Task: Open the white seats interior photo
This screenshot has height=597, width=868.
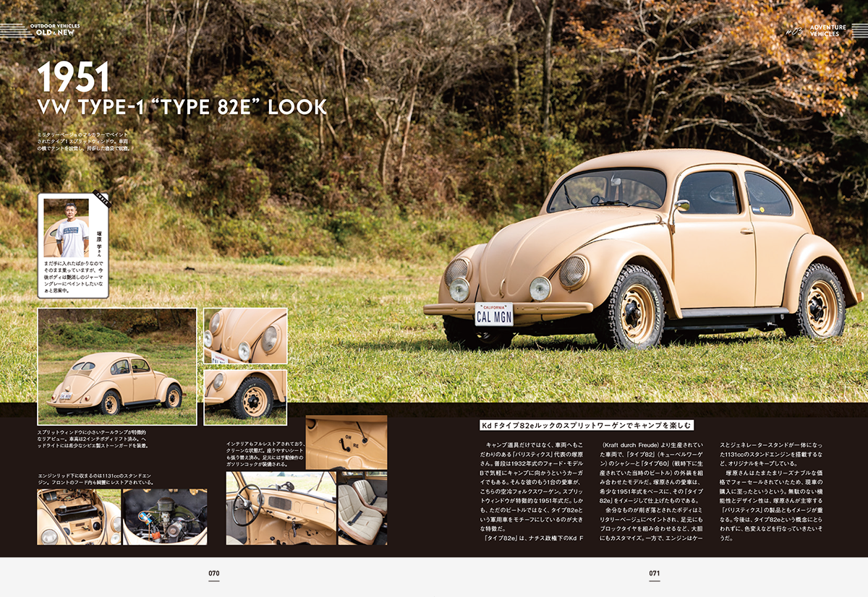Action: (362, 507)
